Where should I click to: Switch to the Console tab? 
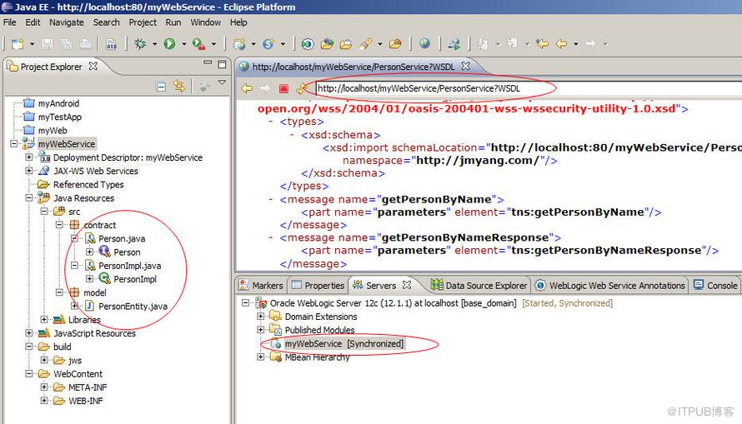715,286
